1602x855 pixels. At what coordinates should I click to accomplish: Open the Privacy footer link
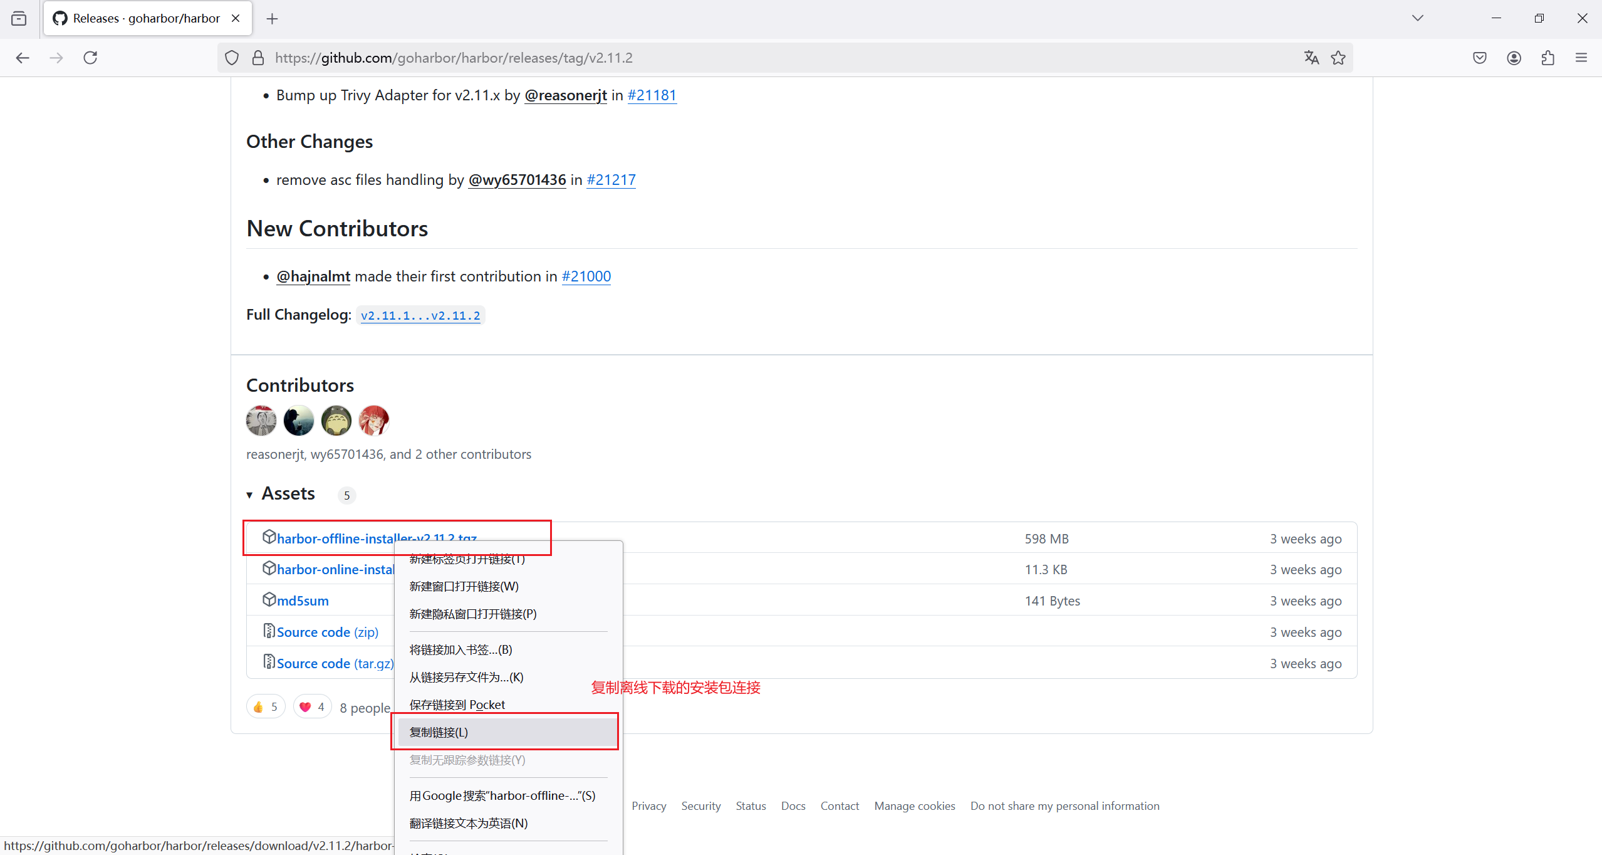point(648,806)
